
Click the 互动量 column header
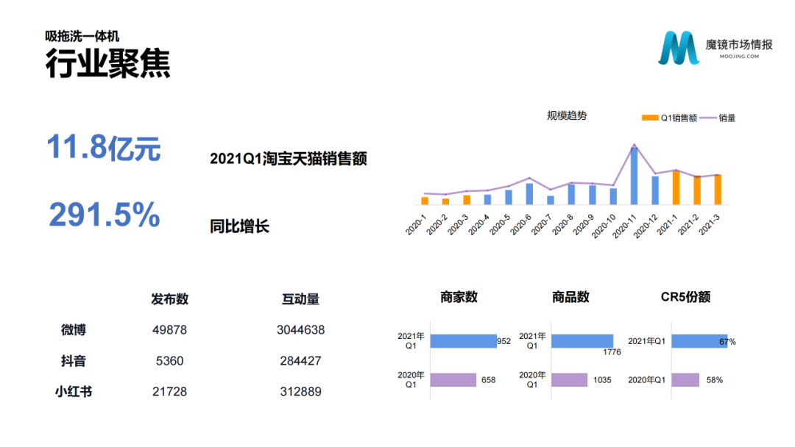click(300, 299)
